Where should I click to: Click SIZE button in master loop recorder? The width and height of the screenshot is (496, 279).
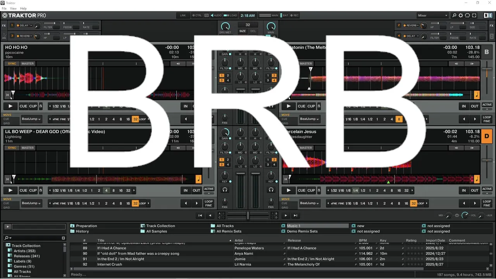242,31
